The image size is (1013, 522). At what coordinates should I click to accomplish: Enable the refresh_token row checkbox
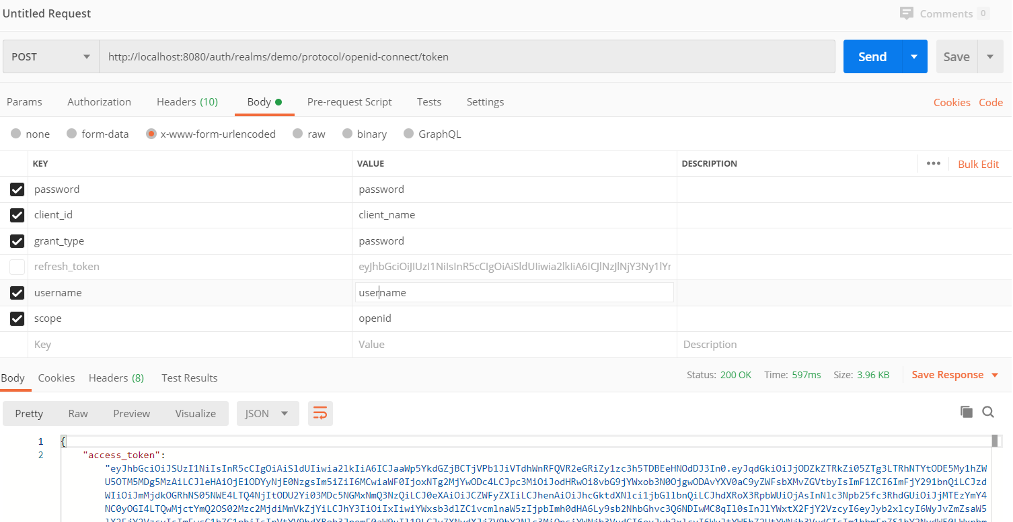(x=17, y=267)
